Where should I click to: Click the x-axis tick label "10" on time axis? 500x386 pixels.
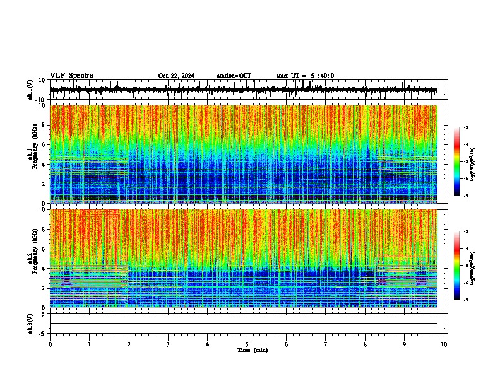point(444,344)
